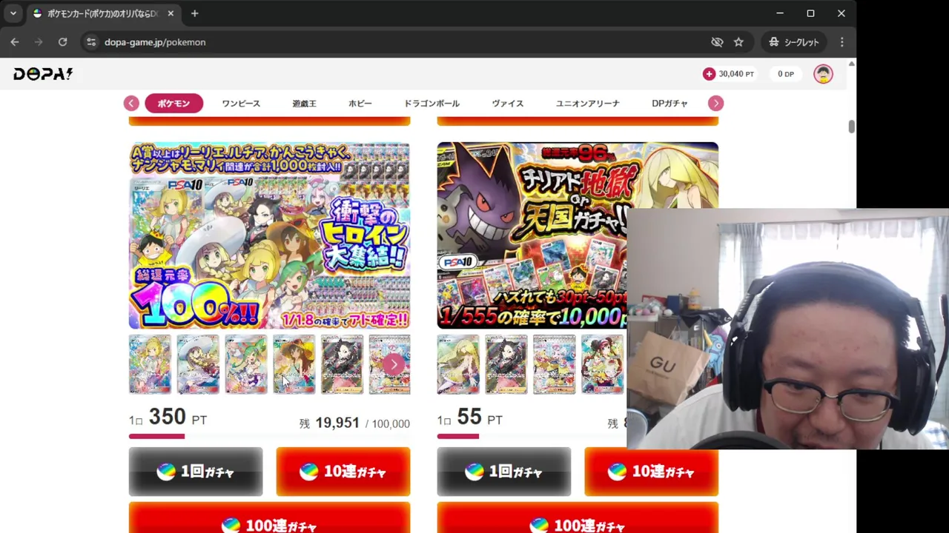View the third card thumbnail under the 350 PT gacha
949x533 pixels.
[x=246, y=364]
